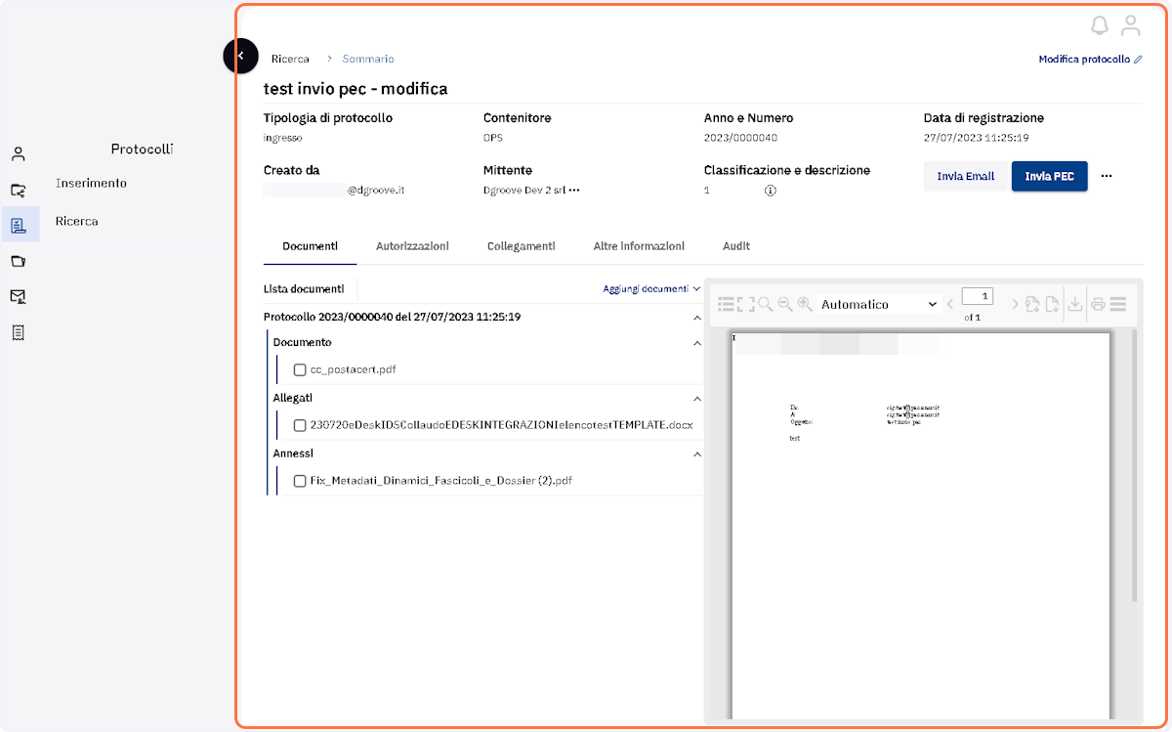
Task: Open the Automatico zoom dropdown
Action: coord(878,305)
